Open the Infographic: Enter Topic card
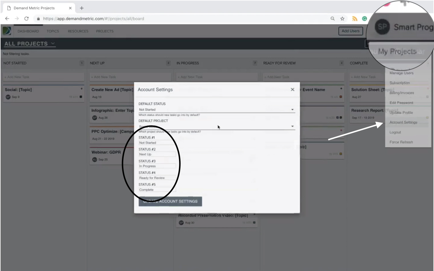The image size is (434, 271). [x=112, y=114]
